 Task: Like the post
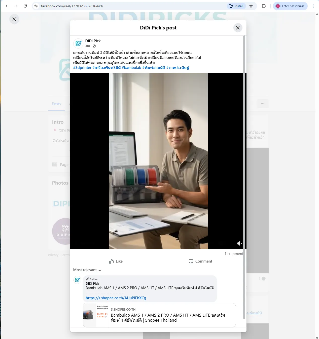tap(116, 261)
